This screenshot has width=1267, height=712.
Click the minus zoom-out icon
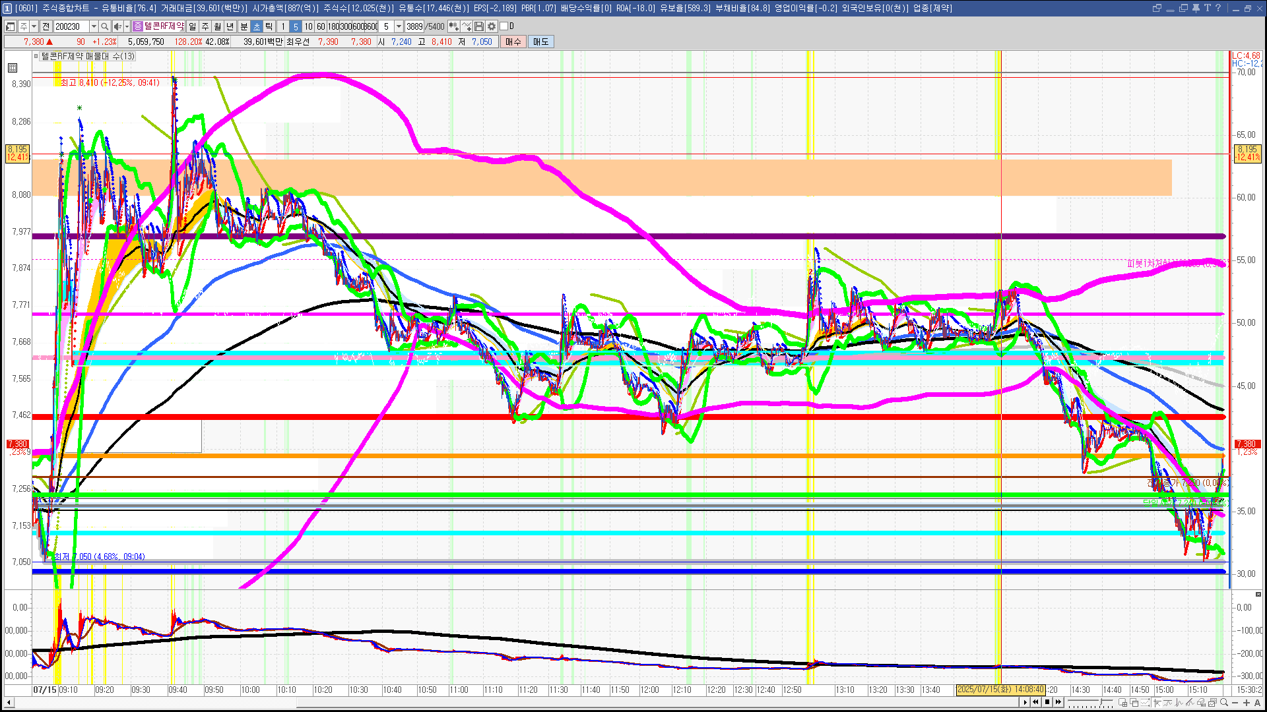click(1235, 703)
